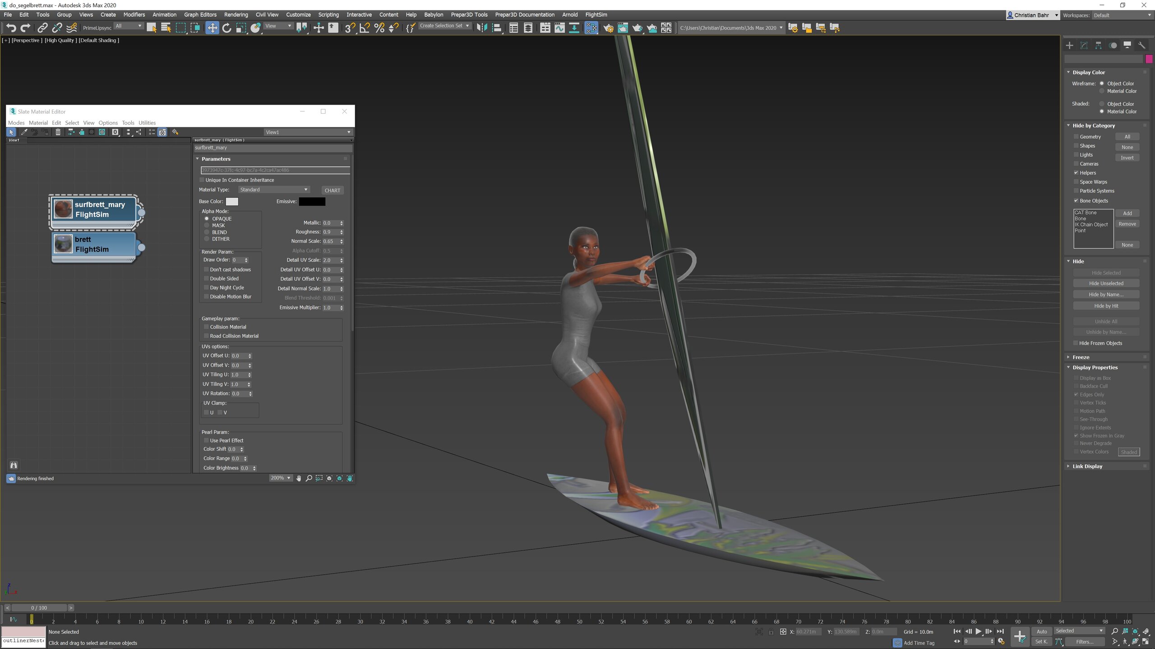Viewport: 1155px width, 649px height.
Task: Toggle Geometry category checkbox in Hide by Category
Action: pos(1076,137)
